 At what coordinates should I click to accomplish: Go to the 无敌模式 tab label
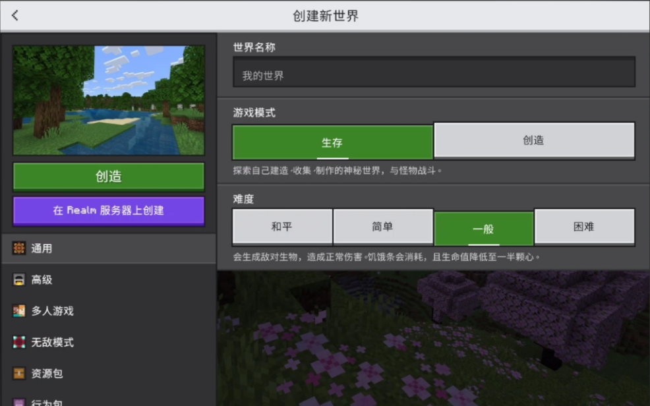click(x=53, y=343)
